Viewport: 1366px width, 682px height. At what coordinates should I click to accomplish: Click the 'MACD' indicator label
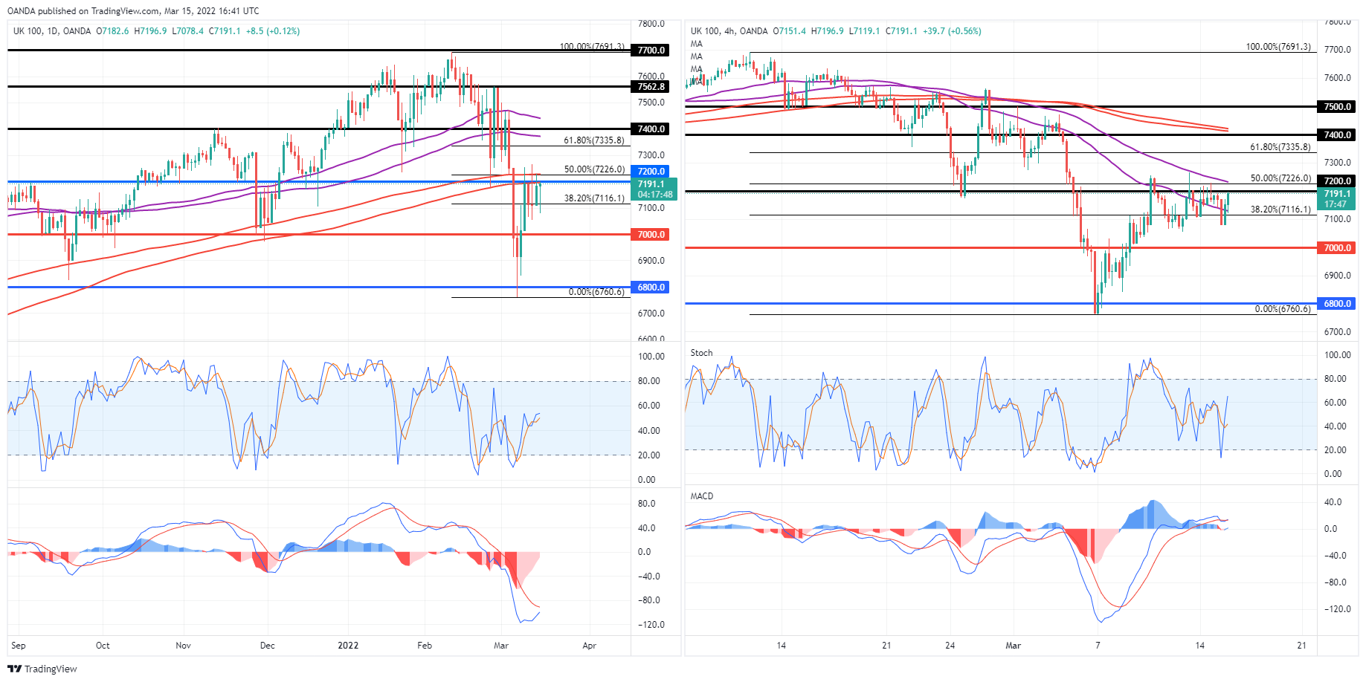click(x=702, y=496)
